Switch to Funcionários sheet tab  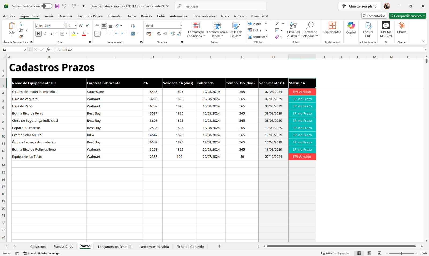(63, 247)
